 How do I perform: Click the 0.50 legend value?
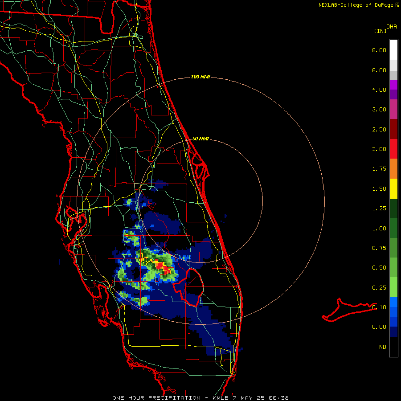pos(379,268)
